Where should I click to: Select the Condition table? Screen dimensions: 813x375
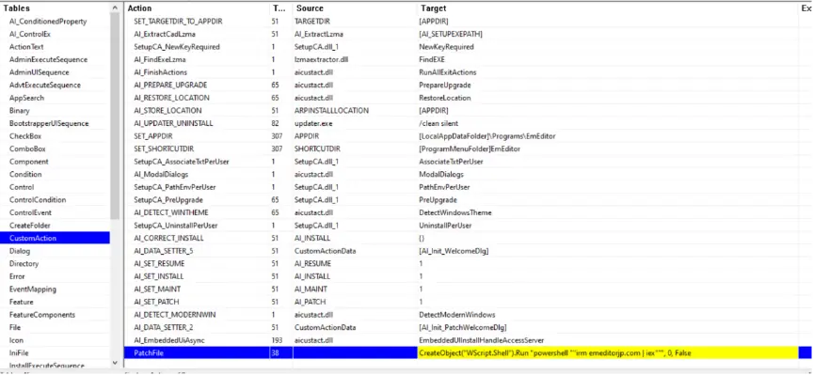[25, 174]
